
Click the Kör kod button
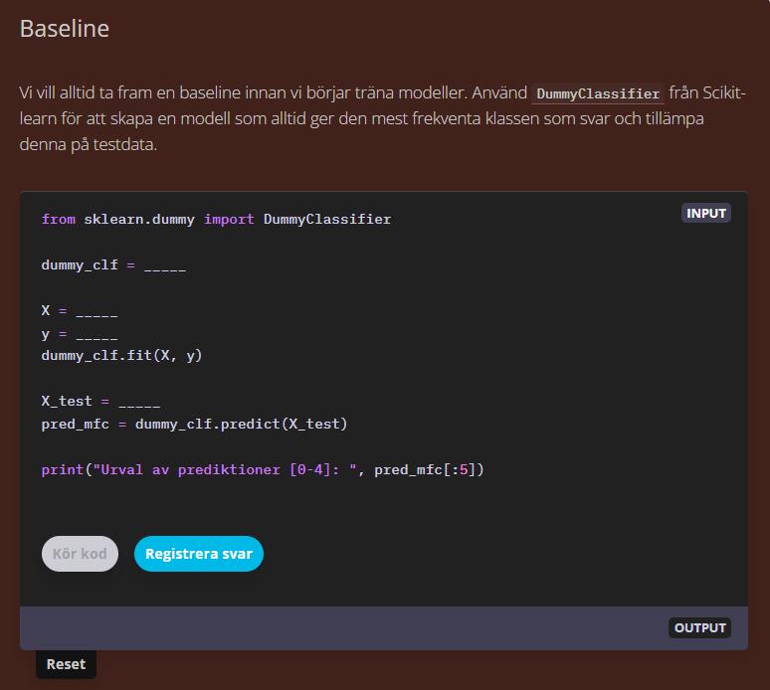pyautogui.click(x=80, y=554)
